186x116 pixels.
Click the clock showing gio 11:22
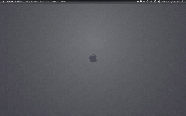click(x=175, y=1)
